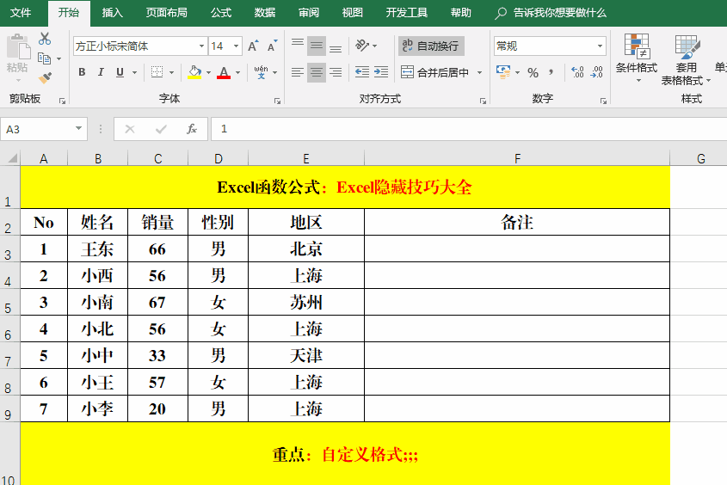Expand the font color dropdown arrow
Viewport: 727px width, 485px height.
(237, 73)
